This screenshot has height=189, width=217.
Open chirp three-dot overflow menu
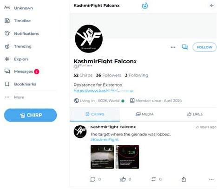point(211,179)
